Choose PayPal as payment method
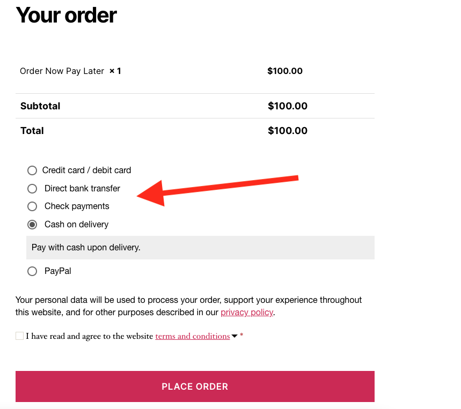This screenshot has height=409, width=461. pyautogui.click(x=32, y=271)
